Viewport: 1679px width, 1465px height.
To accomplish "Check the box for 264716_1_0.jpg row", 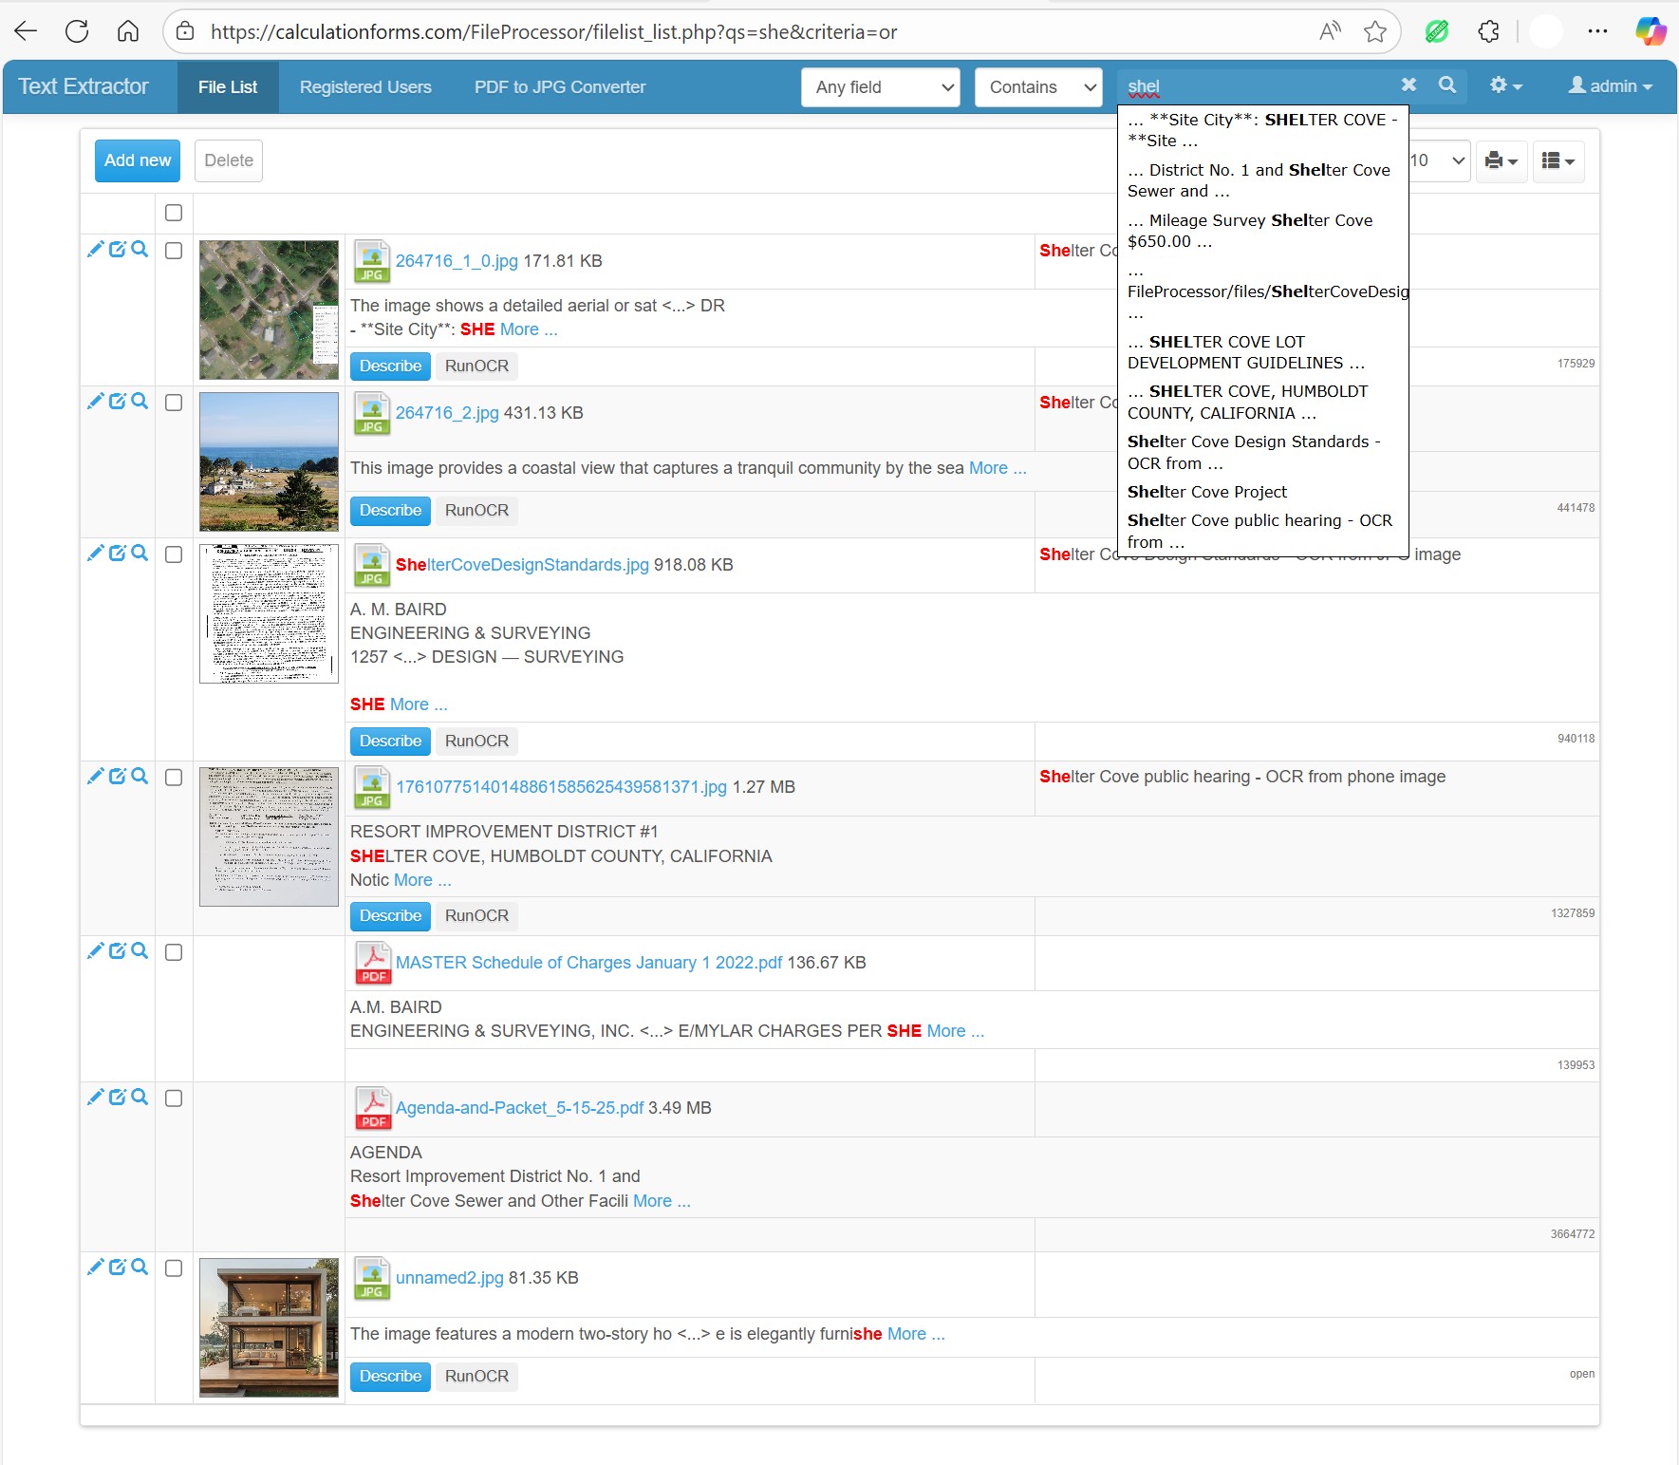I will 174,251.
